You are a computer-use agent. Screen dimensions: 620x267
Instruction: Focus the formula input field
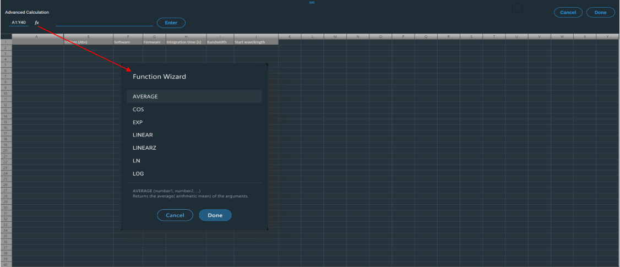tap(104, 23)
